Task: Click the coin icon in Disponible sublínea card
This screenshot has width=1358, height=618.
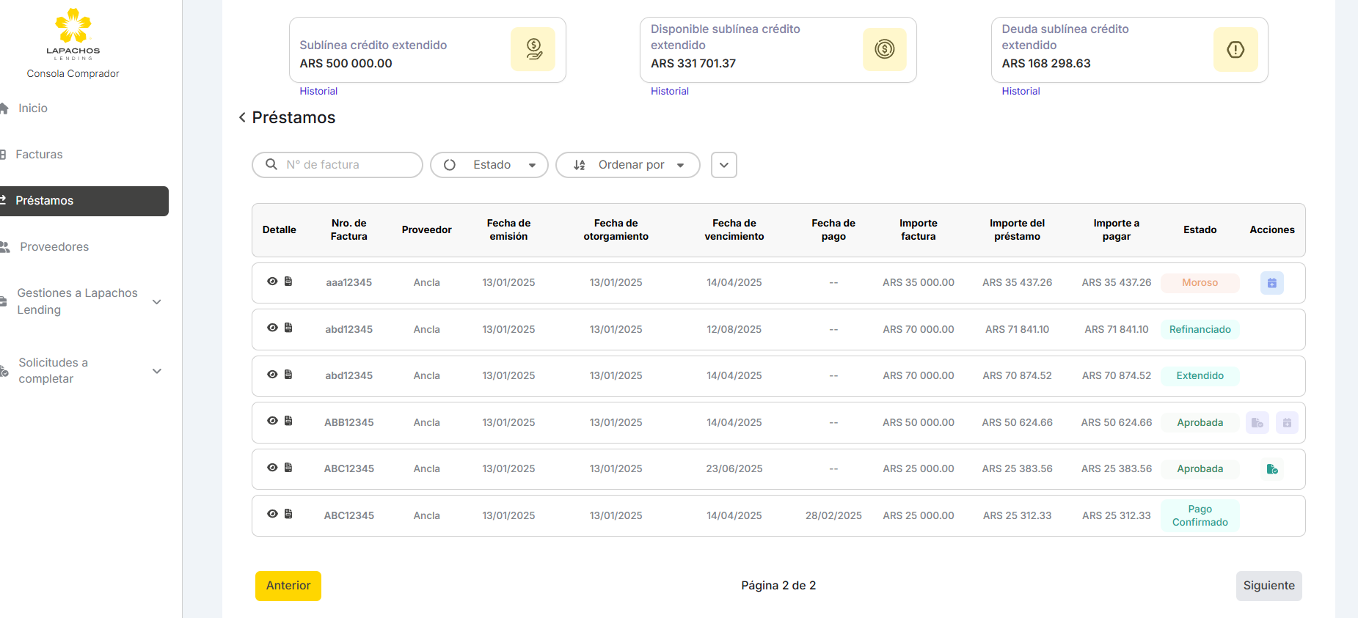Action: pos(884,50)
